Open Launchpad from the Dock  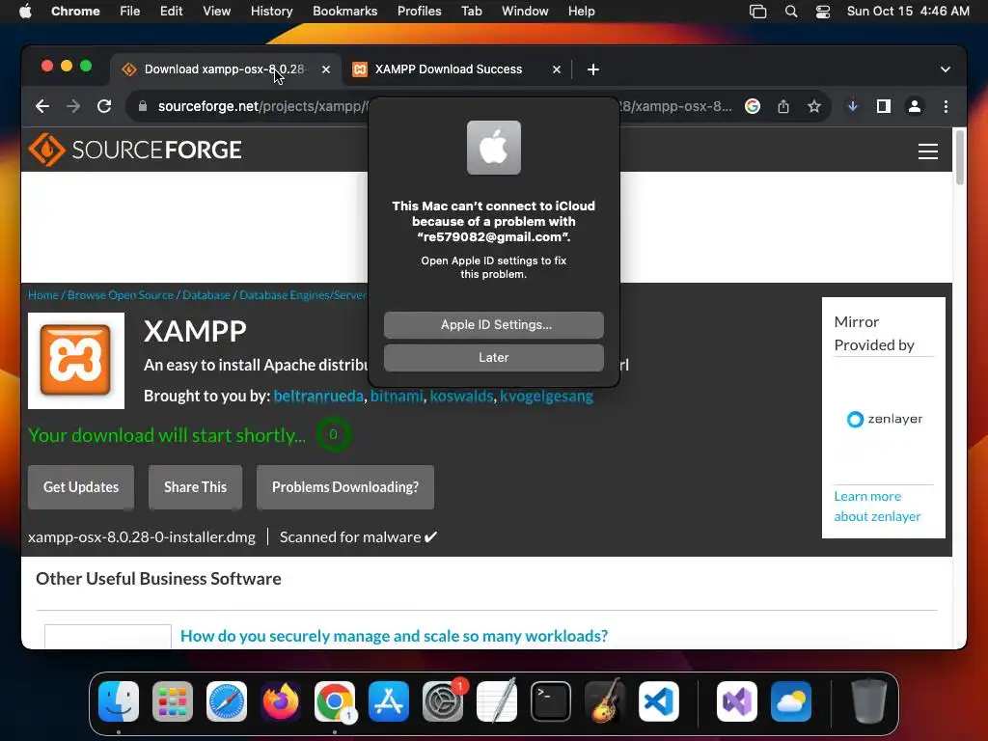point(173,701)
